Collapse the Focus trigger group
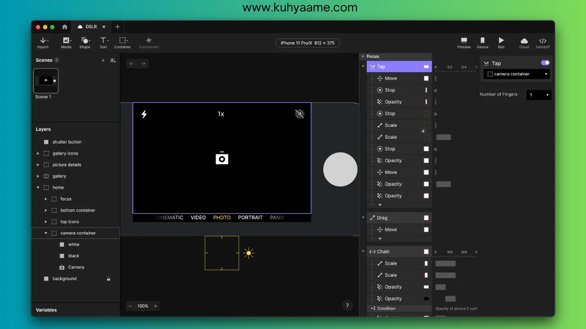 click(363, 57)
